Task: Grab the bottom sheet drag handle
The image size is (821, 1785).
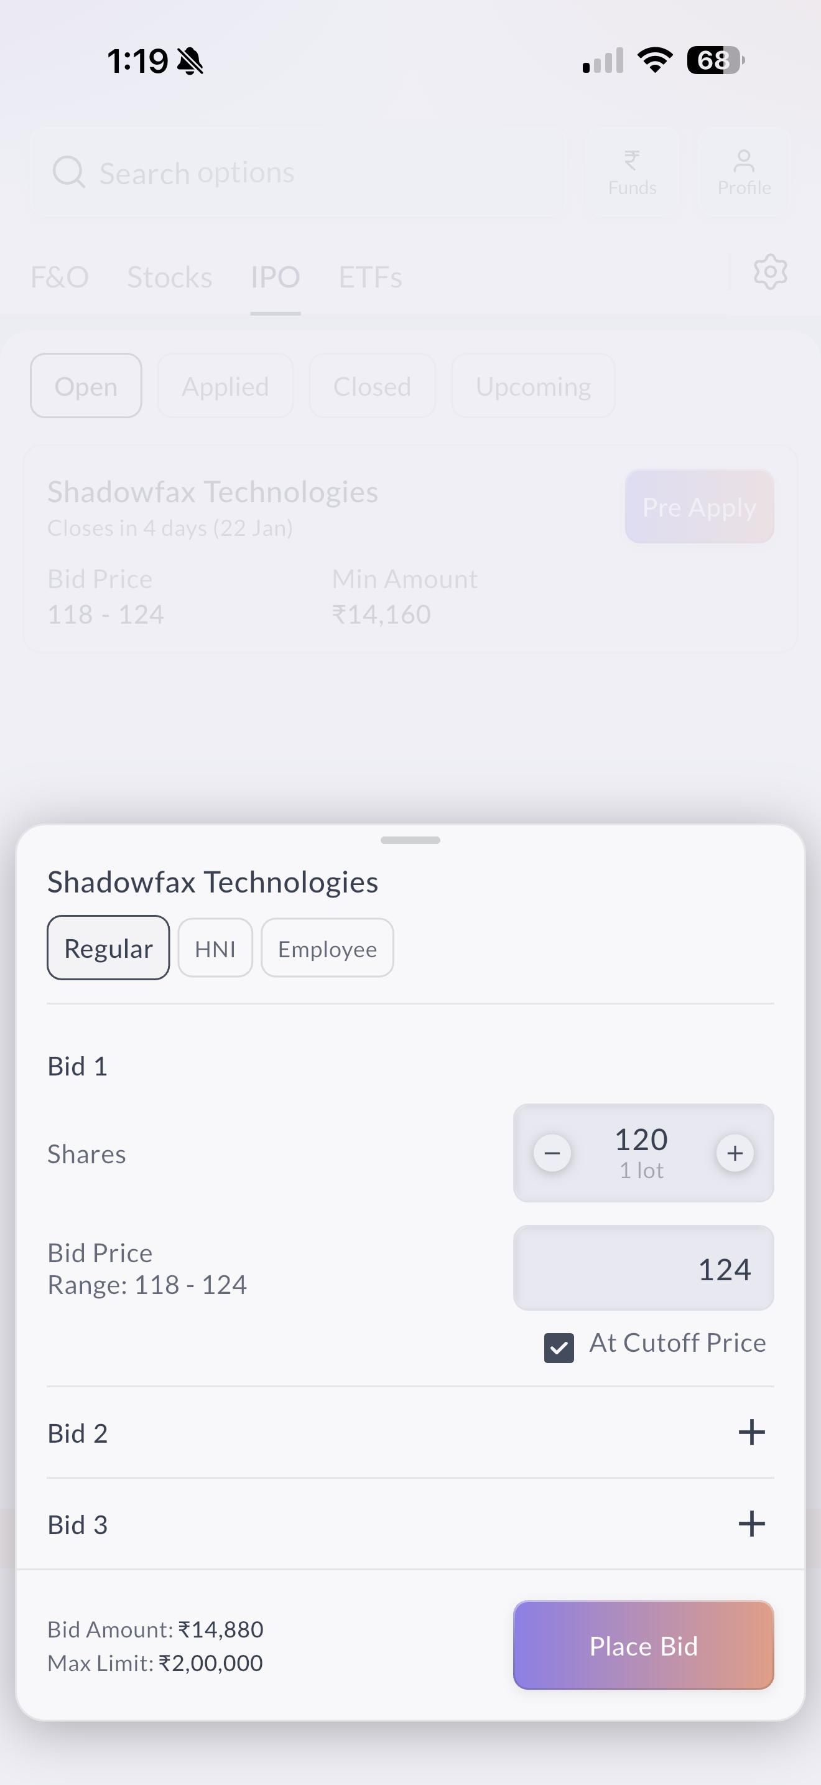Action: tap(410, 840)
